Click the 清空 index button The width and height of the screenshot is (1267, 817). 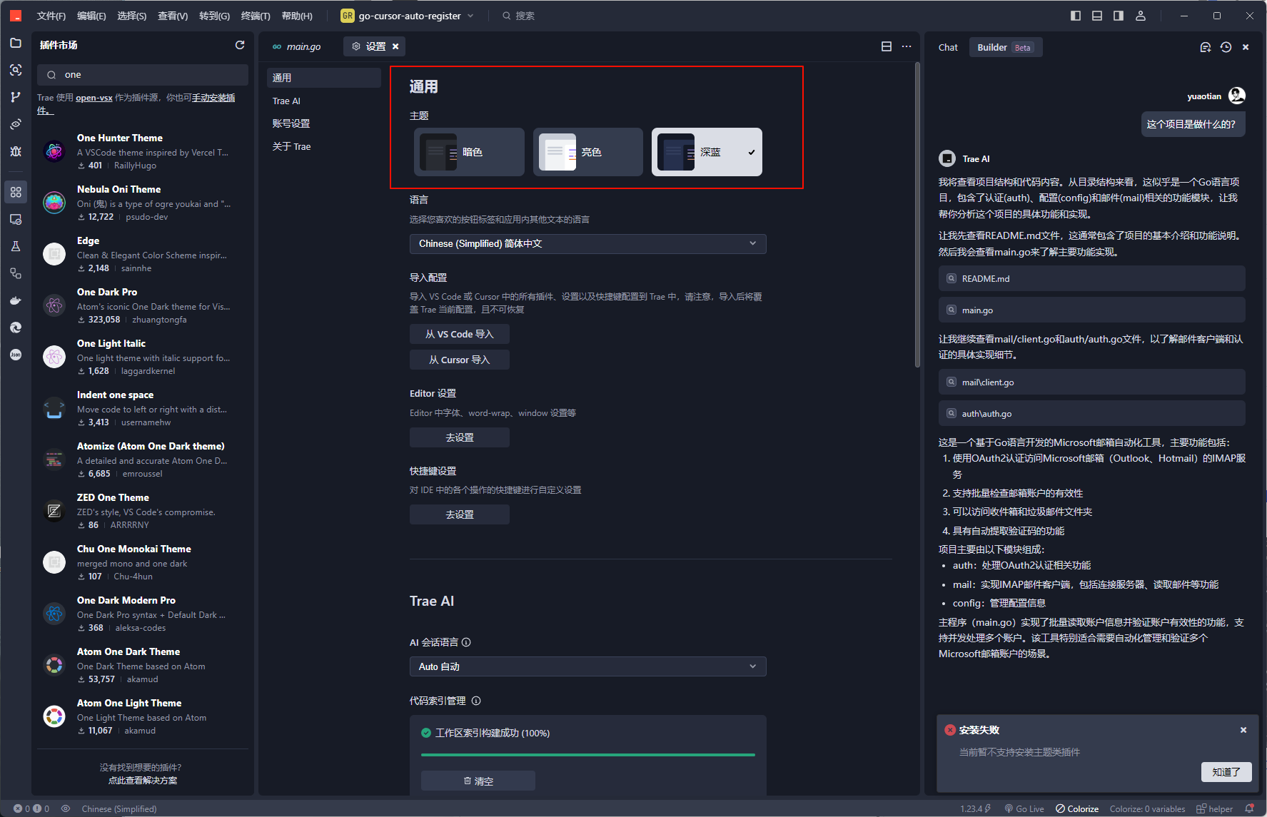(478, 781)
